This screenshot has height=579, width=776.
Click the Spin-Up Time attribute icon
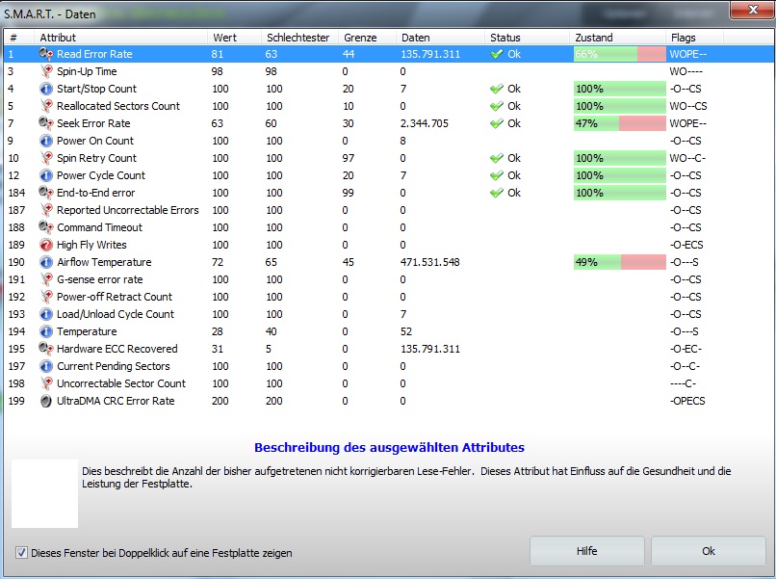(x=46, y=71)
